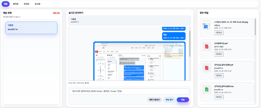Download the 스크린샷 PNG file

(x=219, y=33)
